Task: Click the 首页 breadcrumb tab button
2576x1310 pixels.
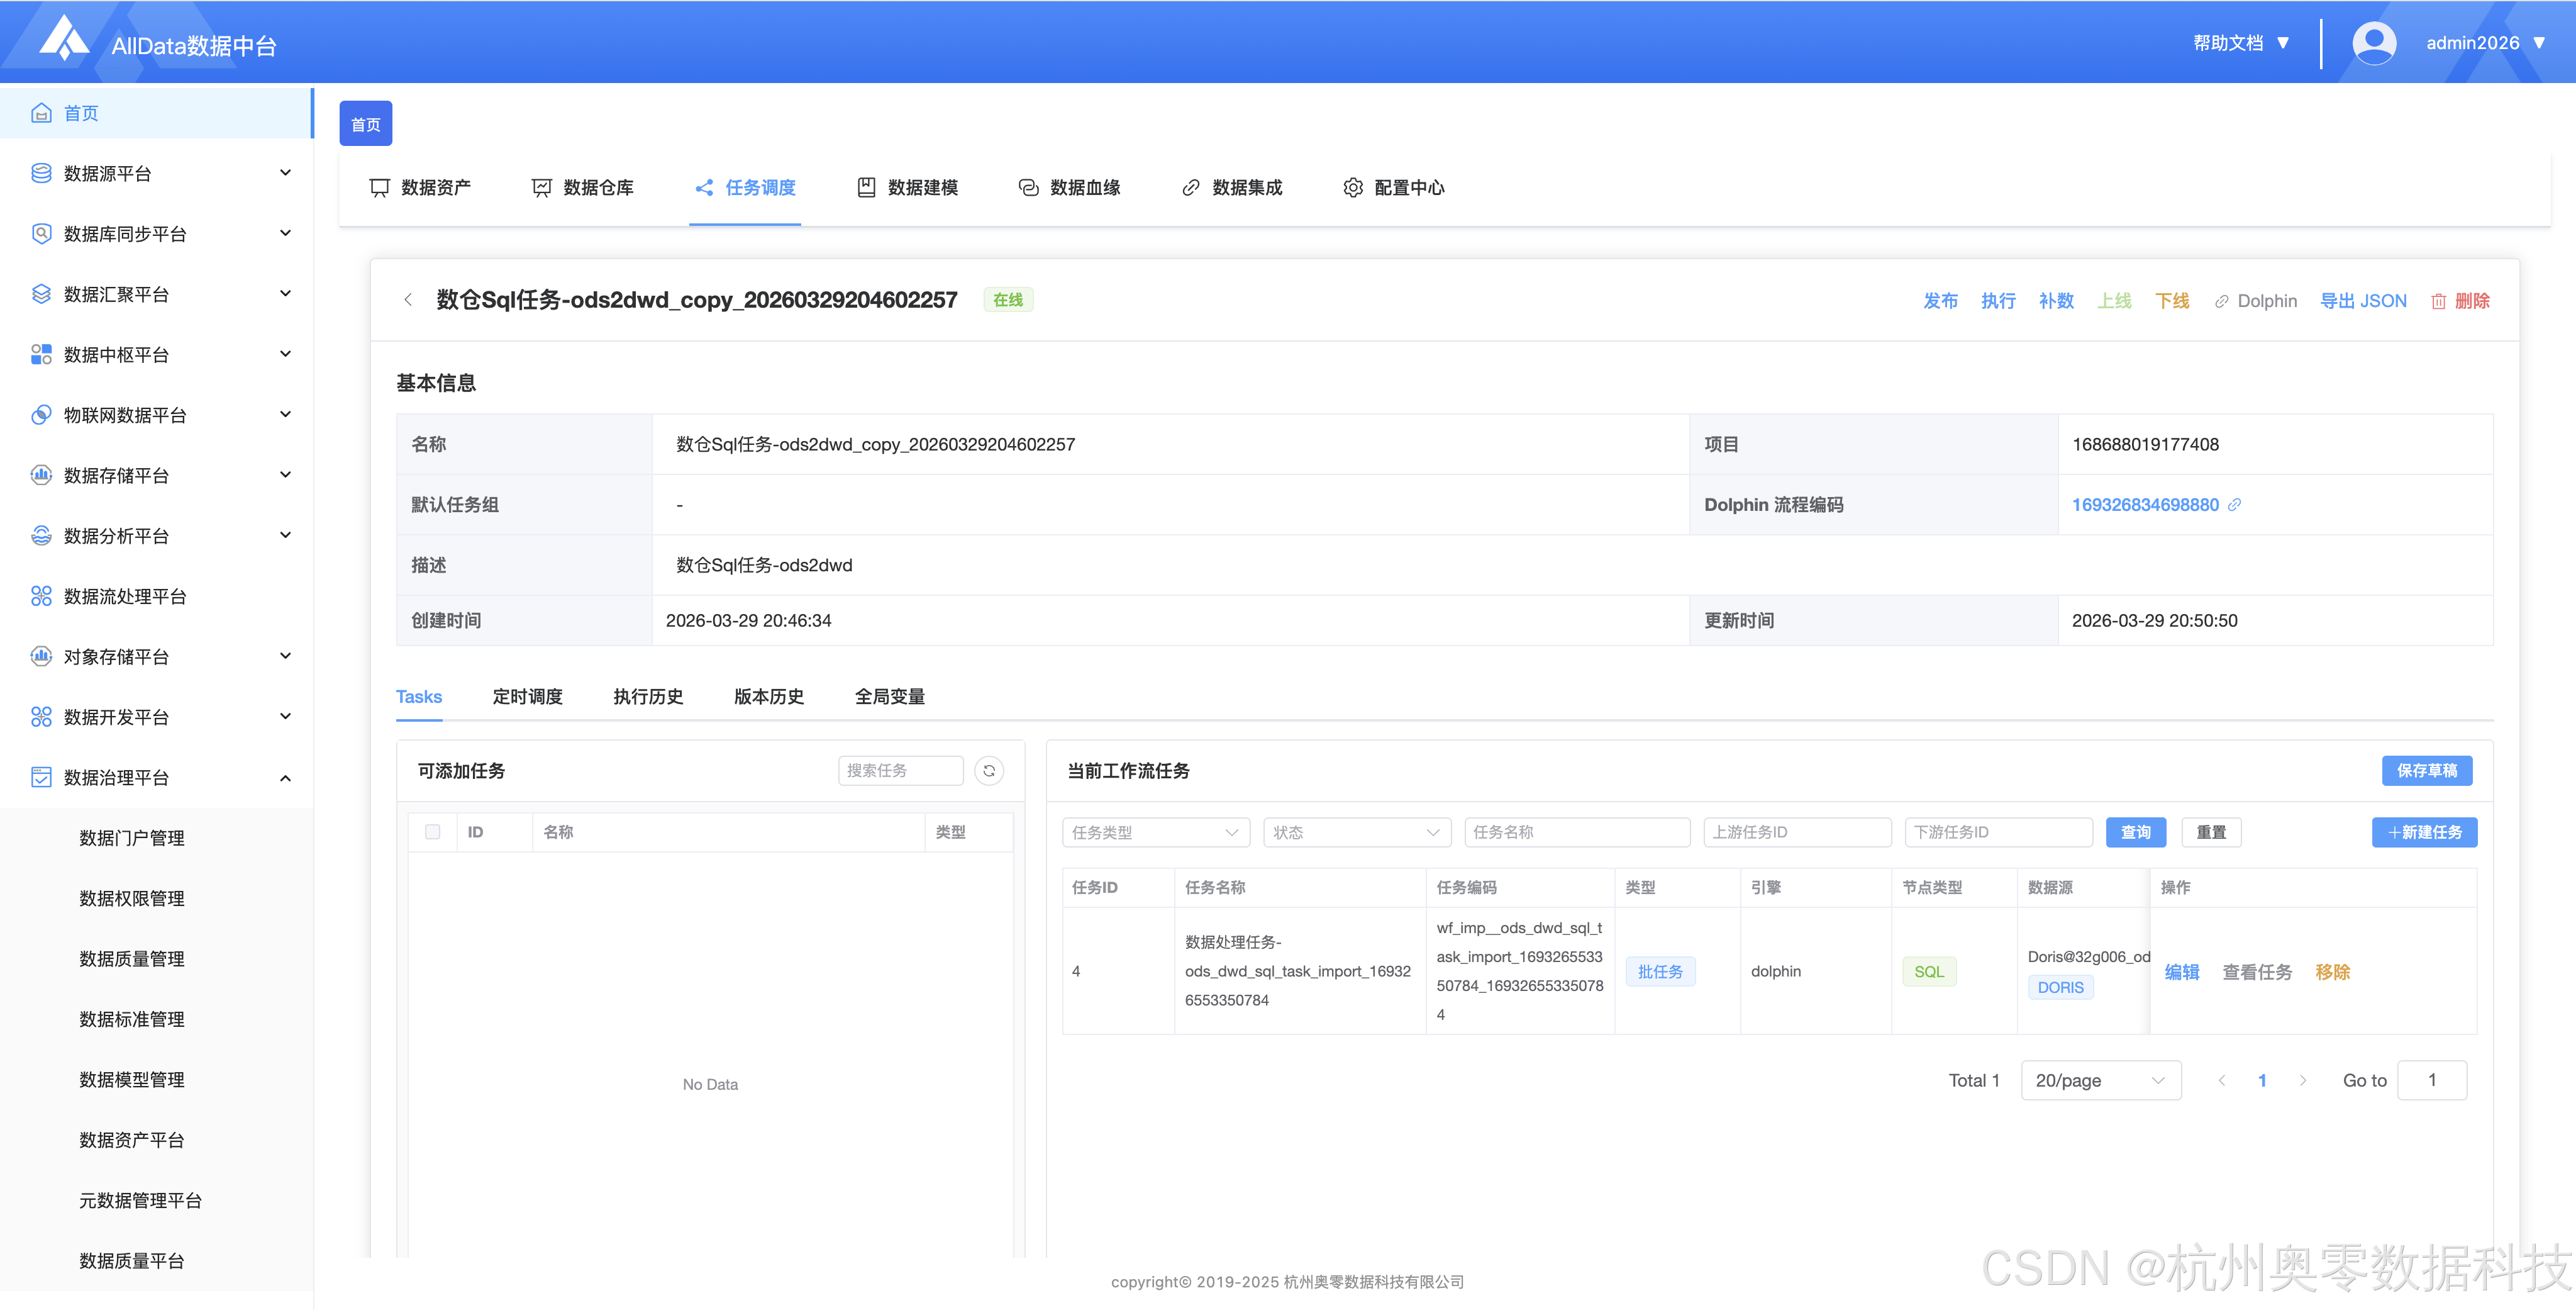Action: click(366, 124)
